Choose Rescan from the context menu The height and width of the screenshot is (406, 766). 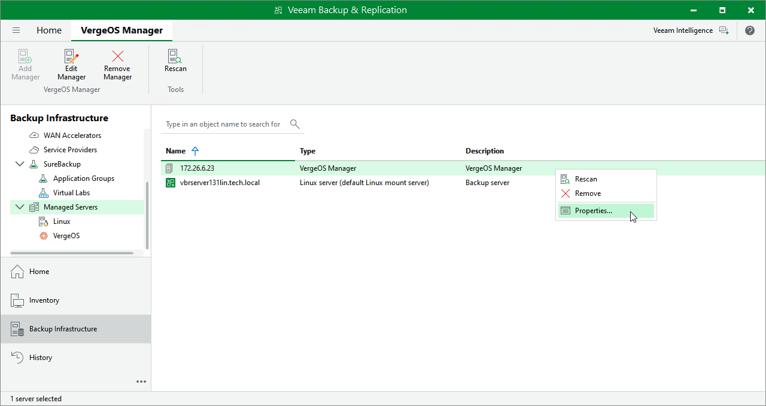tap(606, 179)
